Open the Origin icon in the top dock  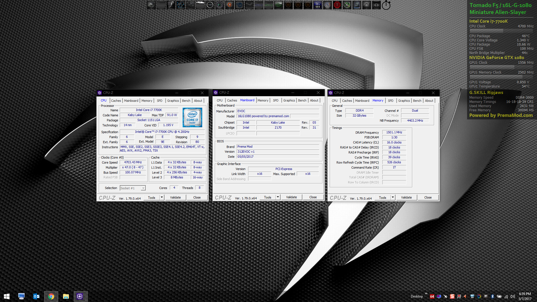(x=229, y=5)
